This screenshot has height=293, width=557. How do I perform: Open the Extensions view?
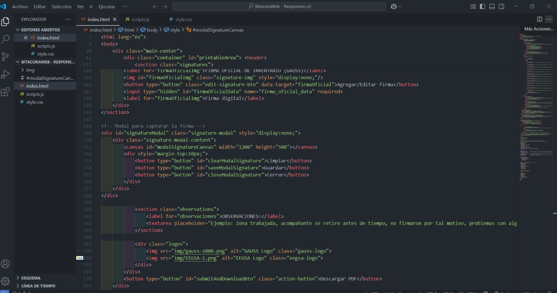point(5,92)
